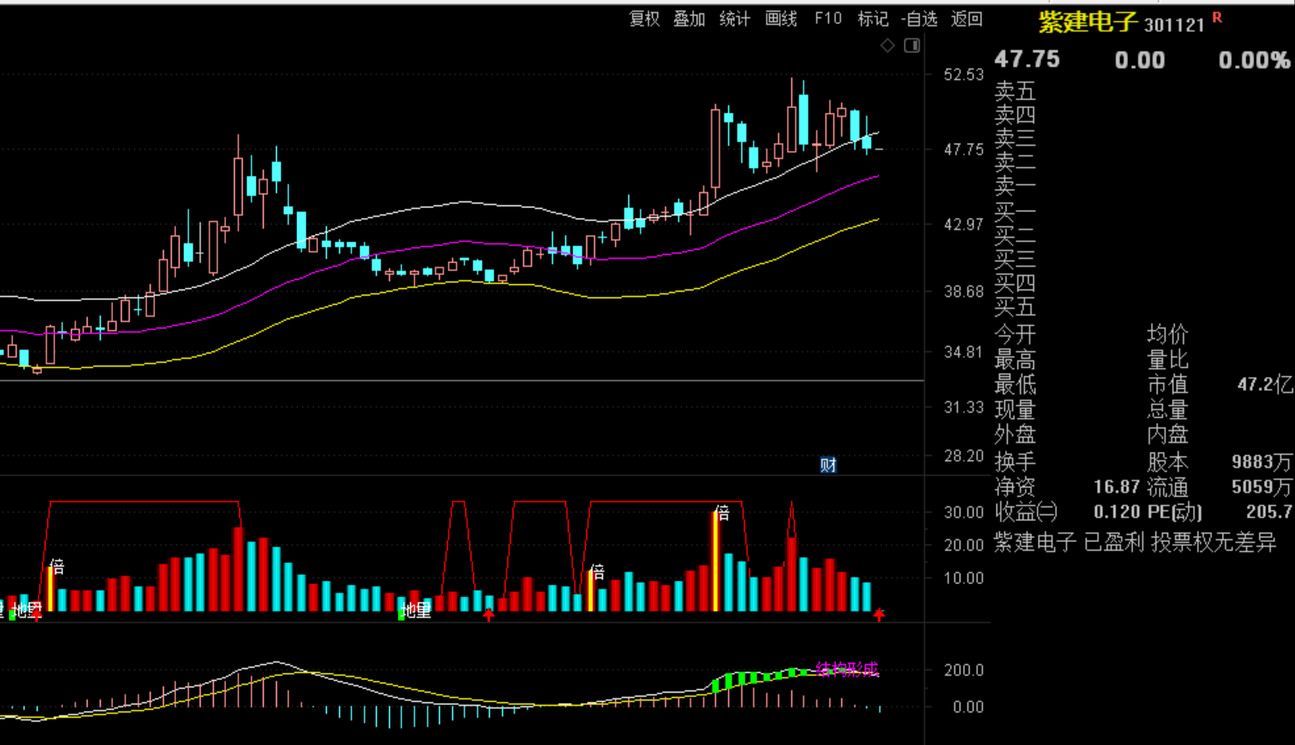This screenshot has height=745, width=1295.
Task: Click the 净资 value 16.87
Action: [x=1116, y=487]
